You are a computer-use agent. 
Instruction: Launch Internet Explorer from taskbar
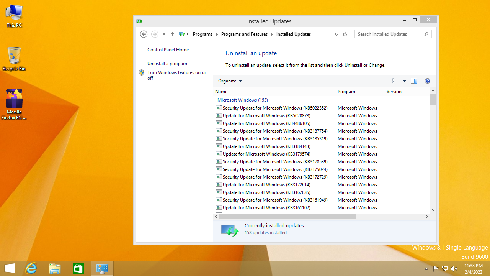coord(31,268)
